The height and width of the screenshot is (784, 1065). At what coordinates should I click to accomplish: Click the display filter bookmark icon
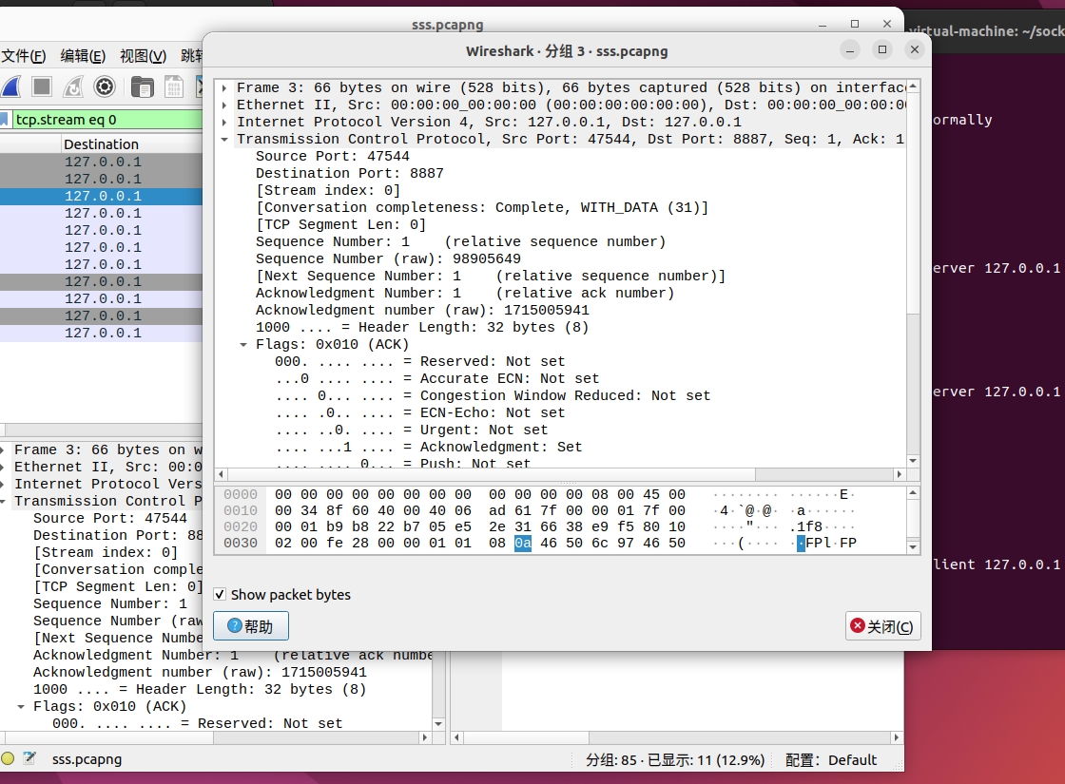pyautogui.click(x=5, y=120)
